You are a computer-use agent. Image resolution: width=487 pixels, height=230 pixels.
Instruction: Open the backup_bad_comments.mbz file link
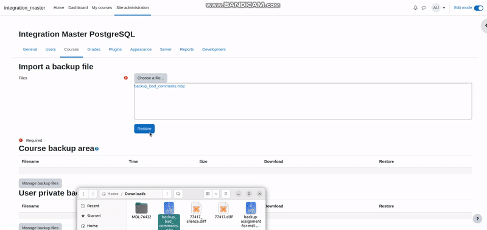click(x=159, y=86)
